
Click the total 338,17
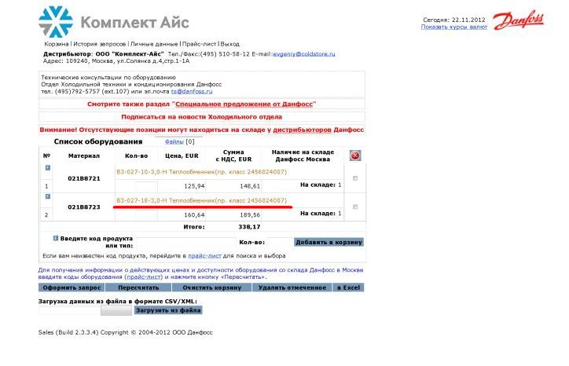[x=249, y=227]
